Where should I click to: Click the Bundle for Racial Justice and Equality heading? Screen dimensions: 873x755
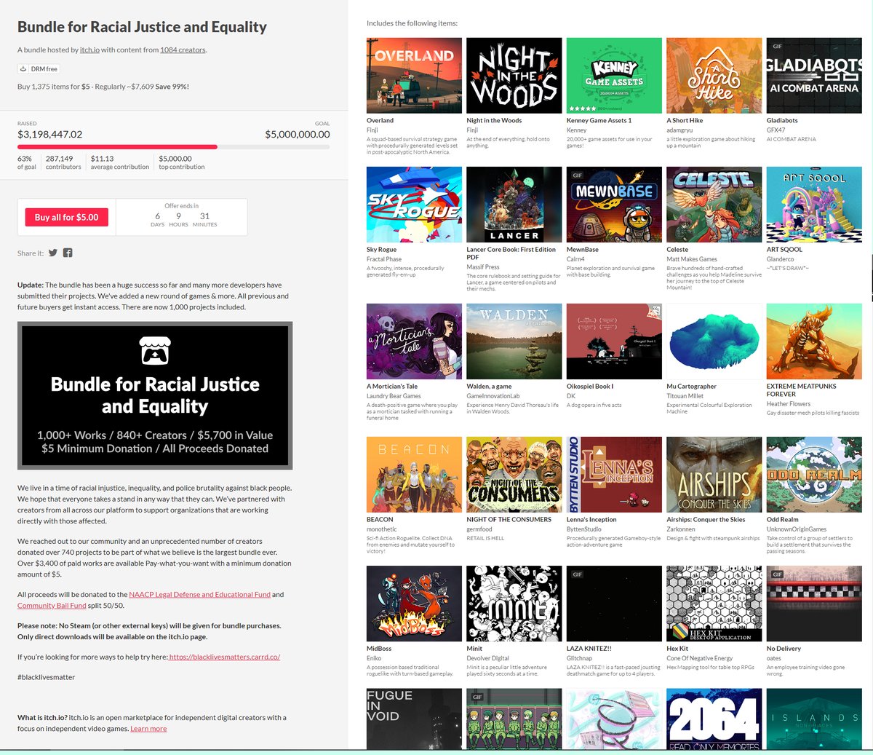[142, 27]
